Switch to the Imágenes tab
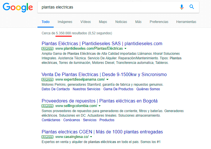 tap(65, 22)
